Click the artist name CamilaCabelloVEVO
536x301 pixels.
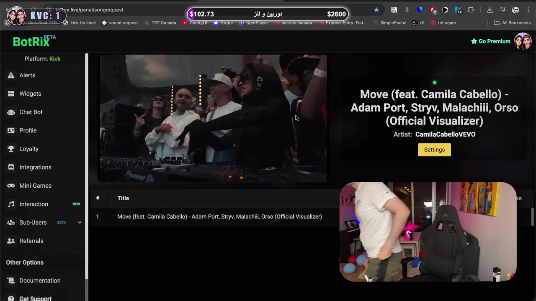(445, 134)
